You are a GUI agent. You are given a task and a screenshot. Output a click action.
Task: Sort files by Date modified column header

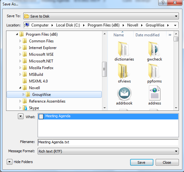pos(147,35)
